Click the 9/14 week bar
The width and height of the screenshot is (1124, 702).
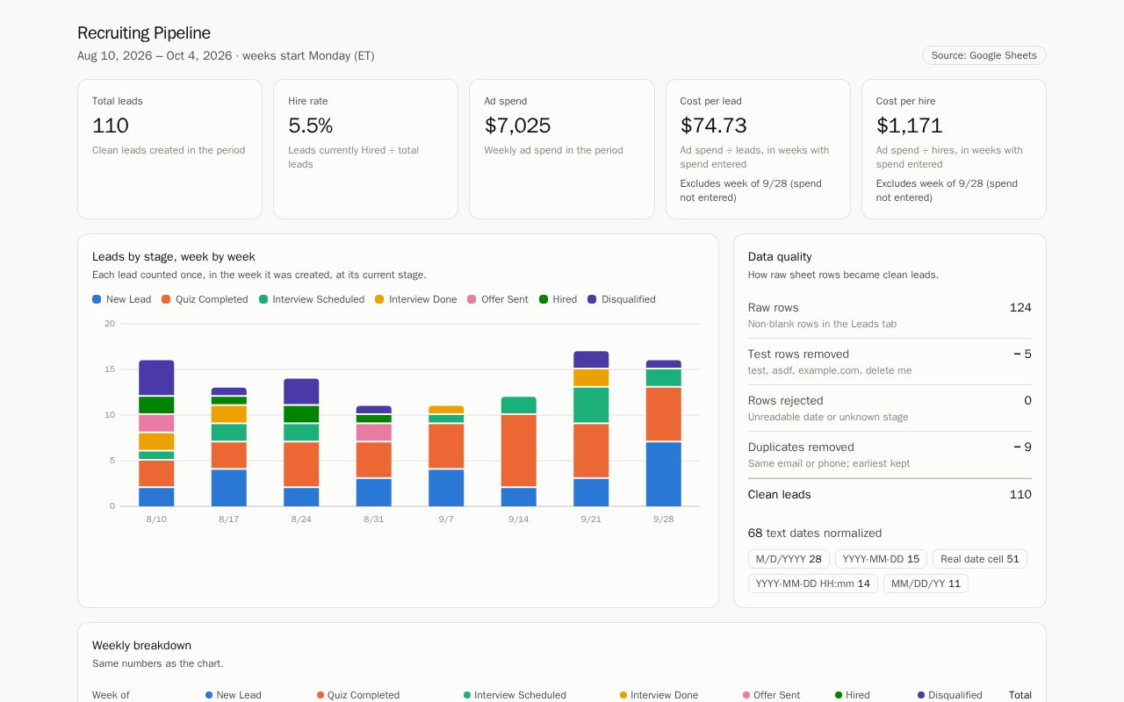(519, 451)
